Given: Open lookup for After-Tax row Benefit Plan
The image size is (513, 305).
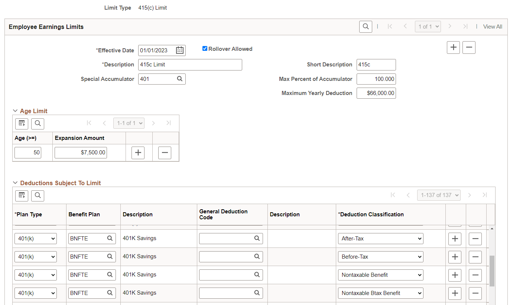Looking at the screenshot, I should (x=110, y=239).
